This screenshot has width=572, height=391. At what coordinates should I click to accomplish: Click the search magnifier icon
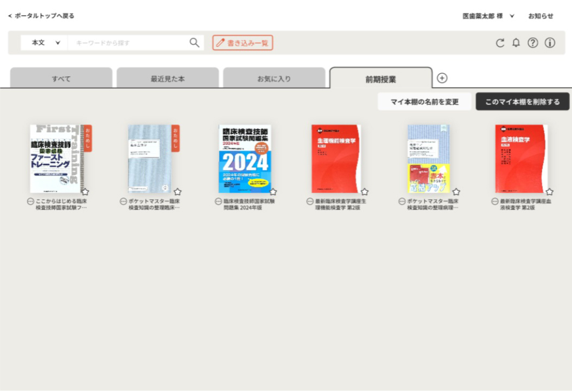pos(195,43)
